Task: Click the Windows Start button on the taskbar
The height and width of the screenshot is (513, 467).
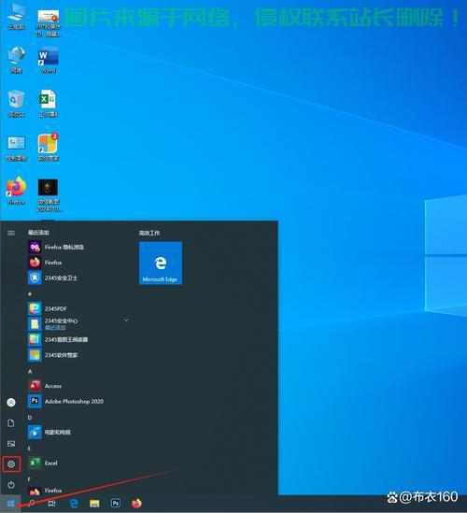Action: click(10, 504)
